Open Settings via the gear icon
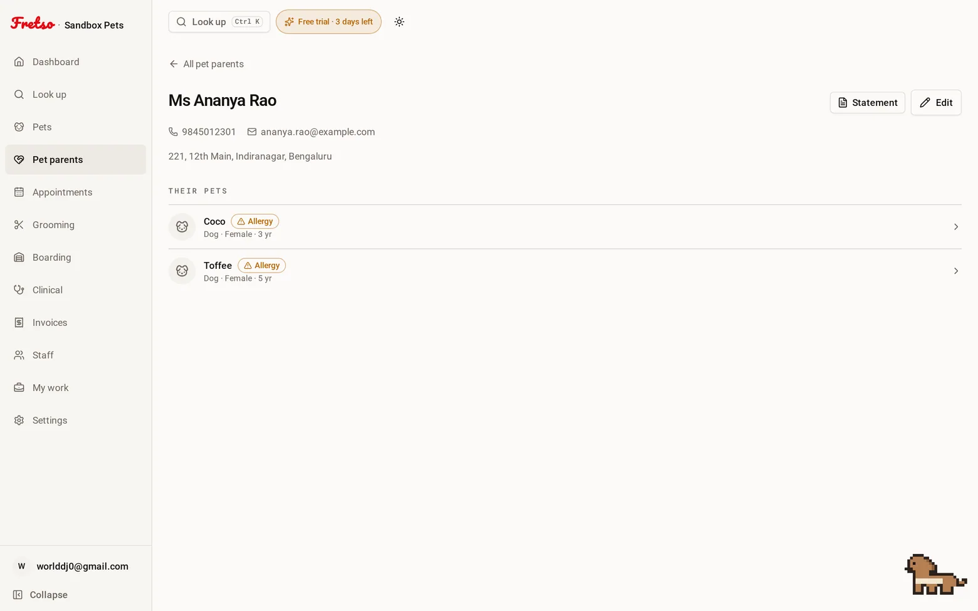The height and width of the screenshot is (611, 978). tap(19, 420)
